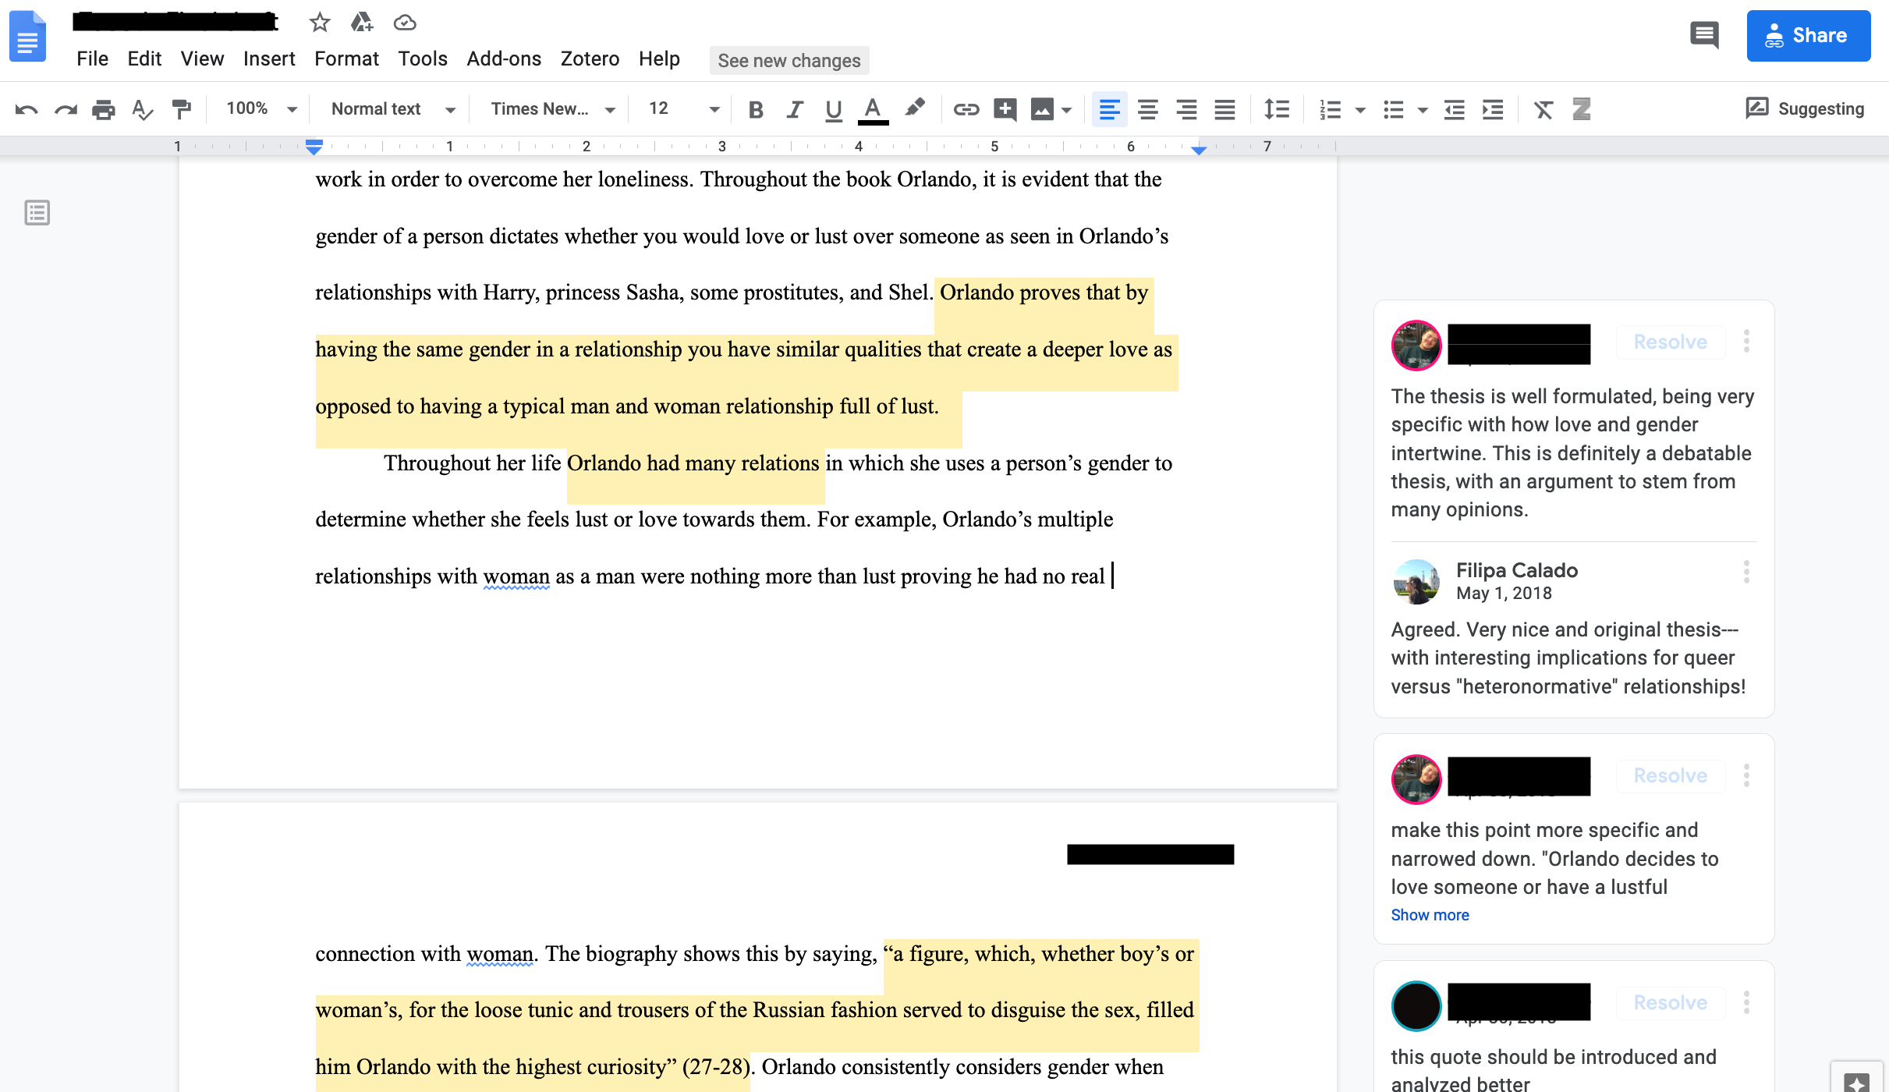1889x1092 pixels.
Task: Click the See new changes notice
Action: tap(789, 61)
